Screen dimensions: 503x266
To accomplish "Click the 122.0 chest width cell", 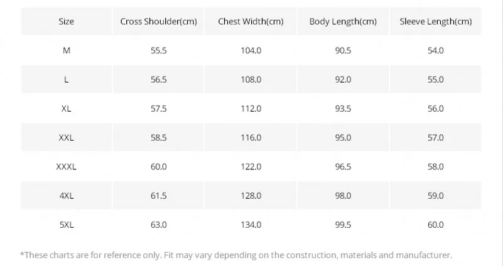I will pyautogui.click(x=251, y=167).
